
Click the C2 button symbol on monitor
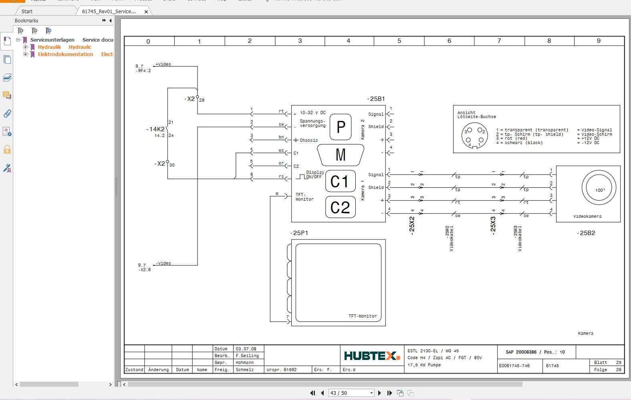(340, 207)
